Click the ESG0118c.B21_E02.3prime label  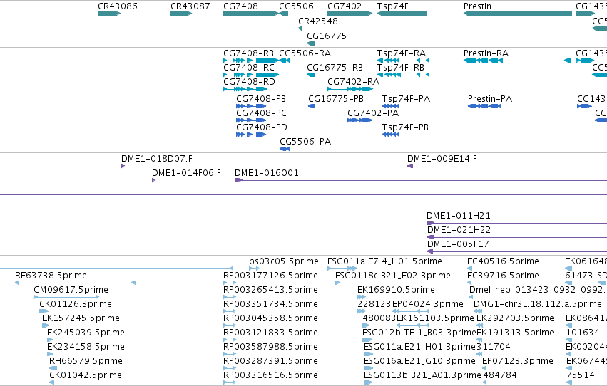(392, 276)
